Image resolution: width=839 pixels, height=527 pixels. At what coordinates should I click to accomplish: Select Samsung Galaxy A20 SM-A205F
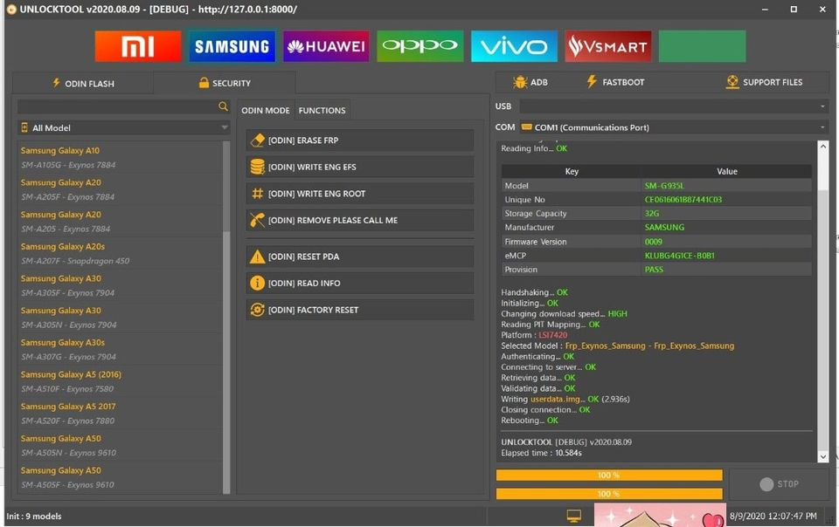[x=120, y=189]
